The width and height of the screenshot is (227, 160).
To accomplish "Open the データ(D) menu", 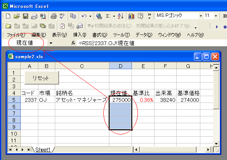I will click(x=144, y=35).
